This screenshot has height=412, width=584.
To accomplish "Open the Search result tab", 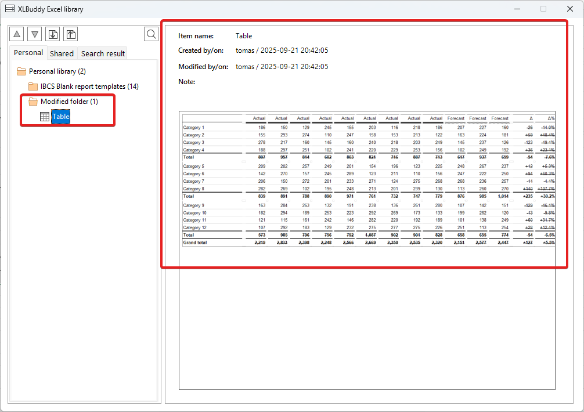I will [x=103, y=53].
